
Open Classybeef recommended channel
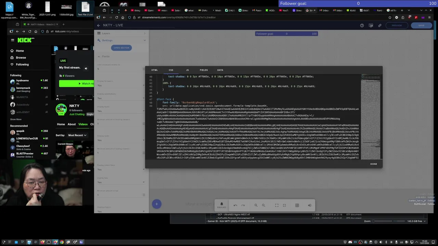(29, 147)
